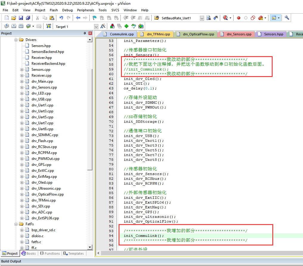Toggle bookmark with the flag icon
Screen dimensions: 303x266
tap(94, 18)
